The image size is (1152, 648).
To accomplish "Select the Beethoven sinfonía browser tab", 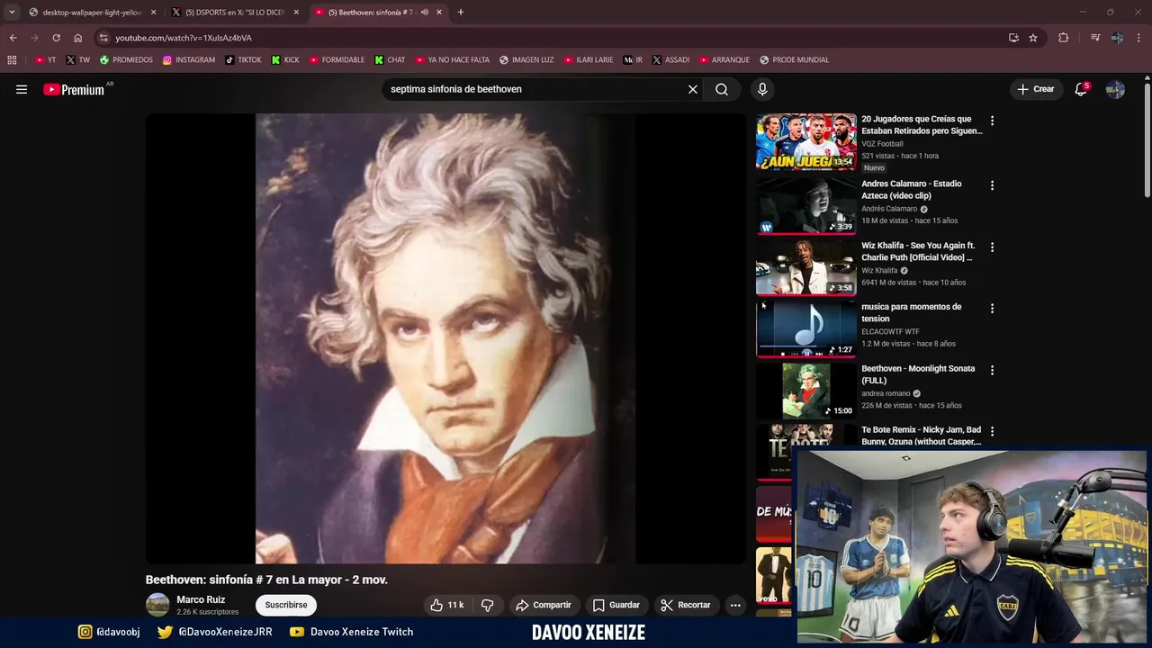I will [376, 12].
